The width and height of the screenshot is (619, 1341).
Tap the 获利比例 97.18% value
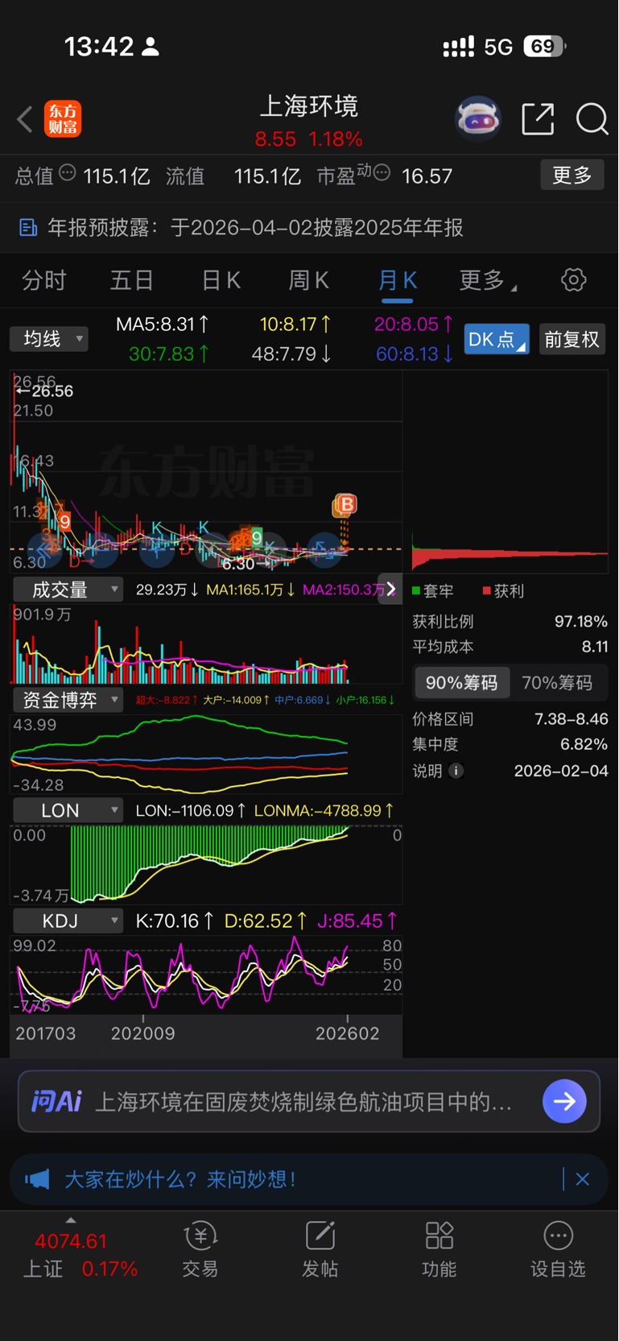point(580,622)
